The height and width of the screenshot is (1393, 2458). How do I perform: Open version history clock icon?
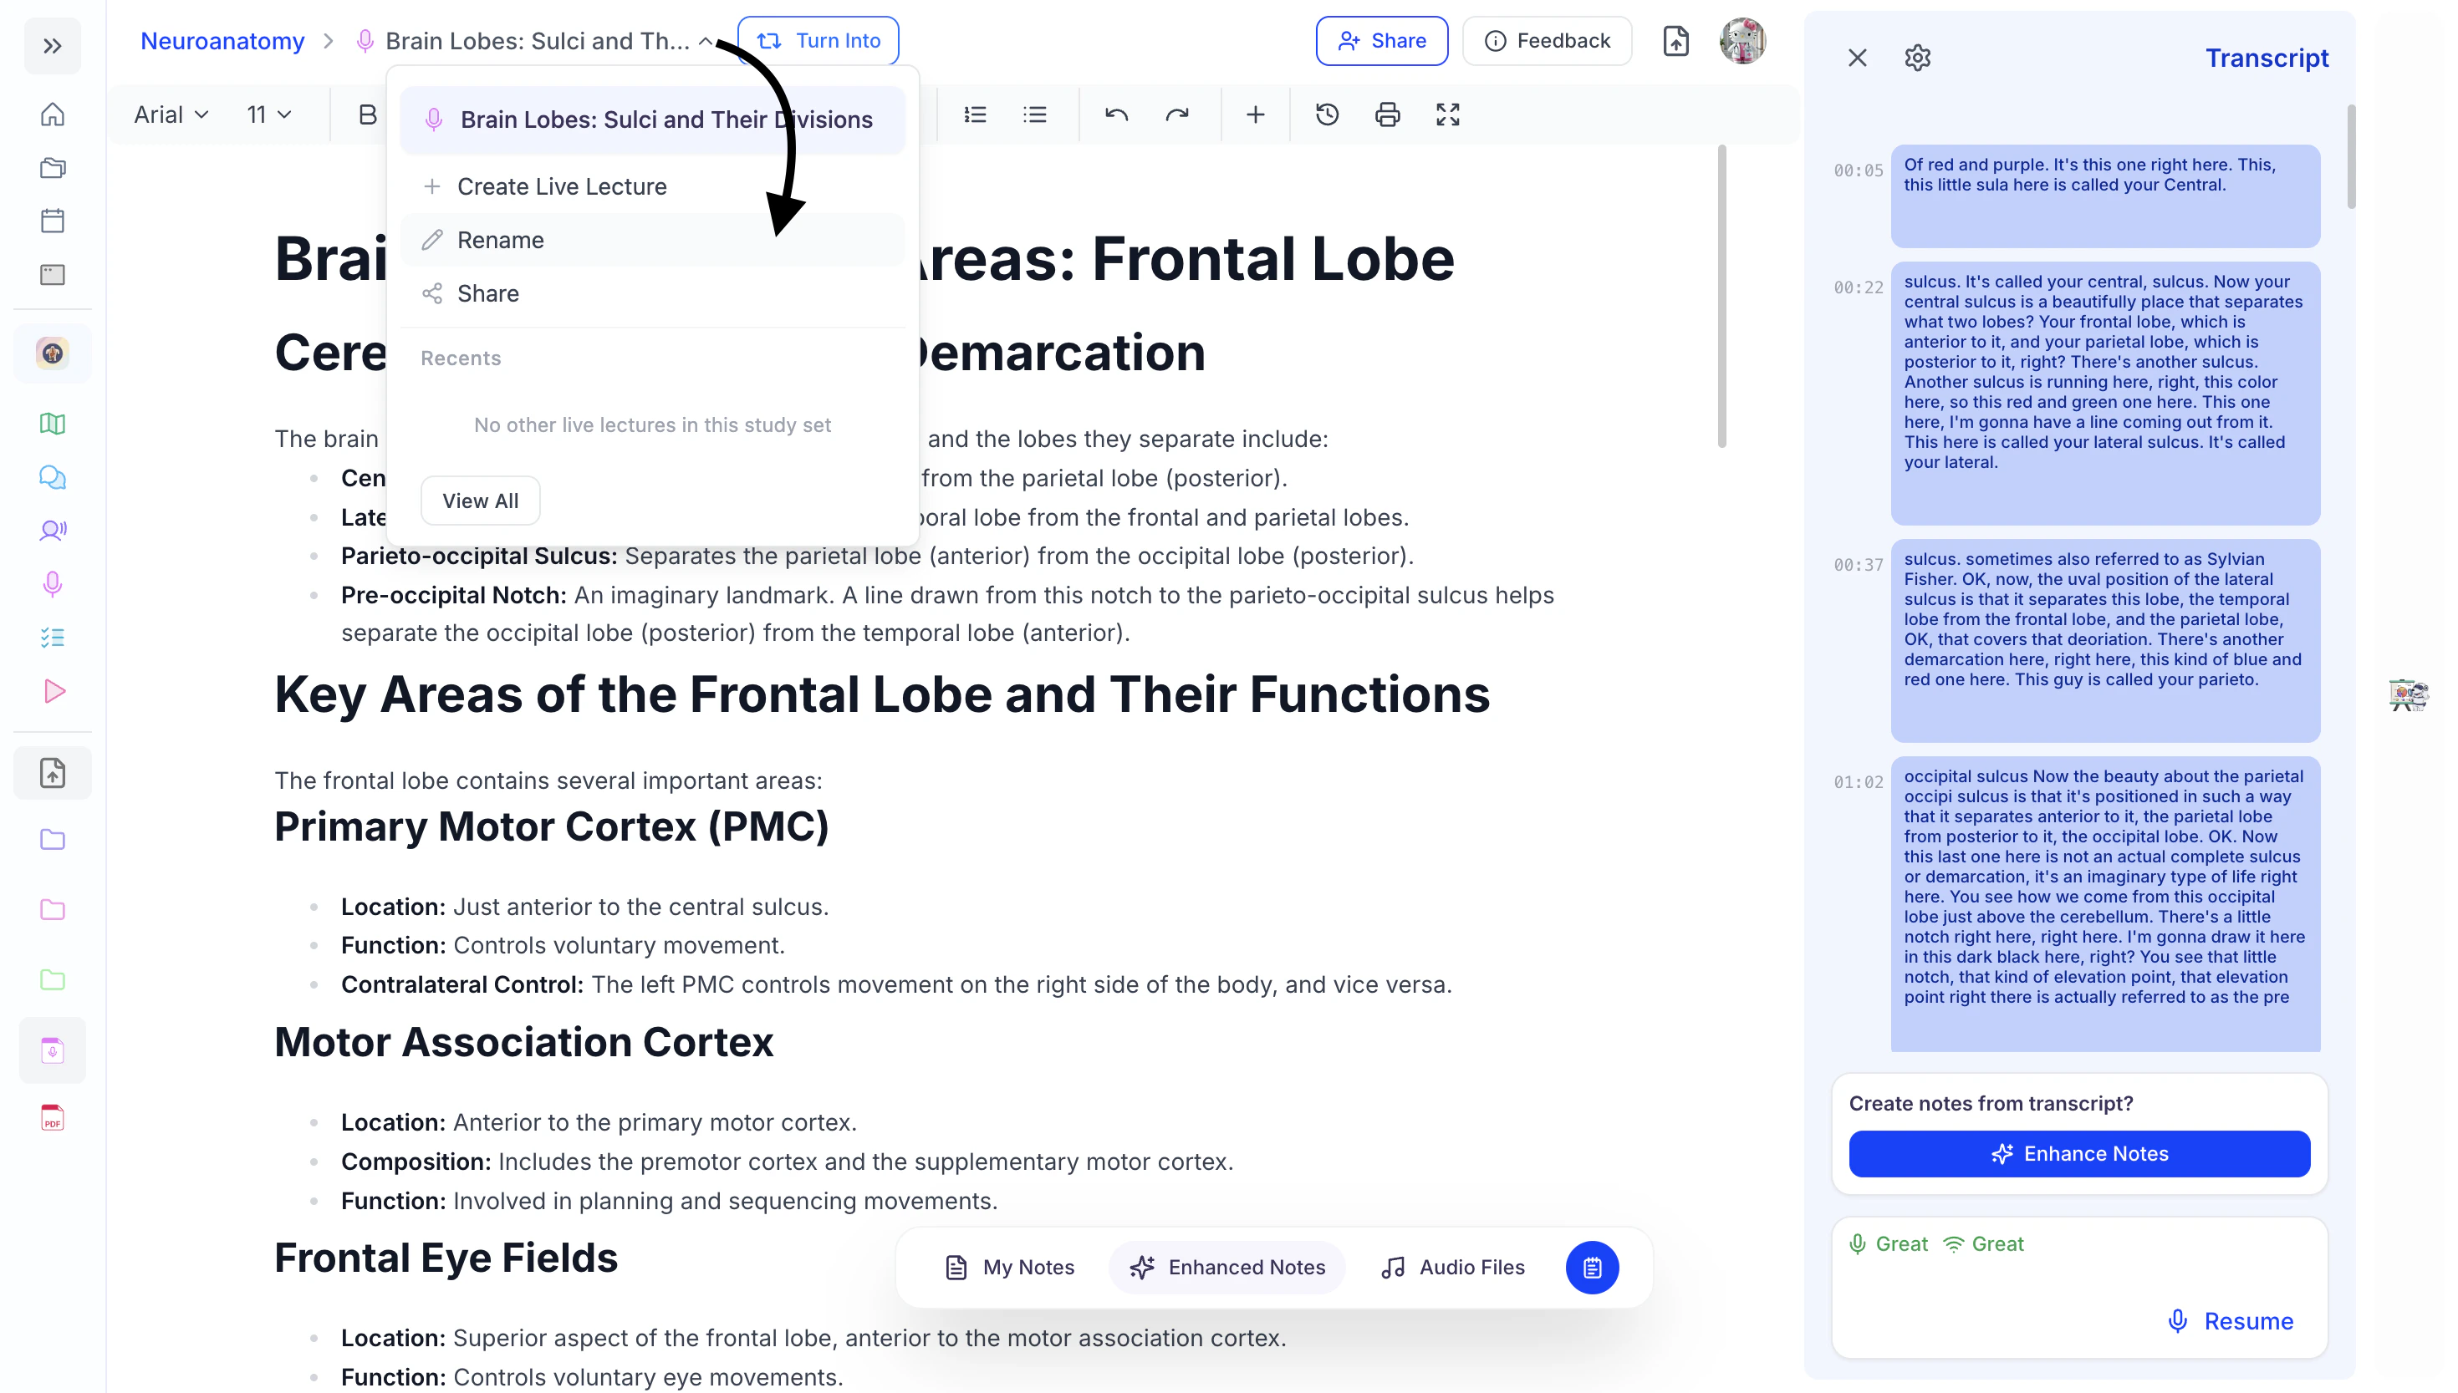(x=1327, y=114)
